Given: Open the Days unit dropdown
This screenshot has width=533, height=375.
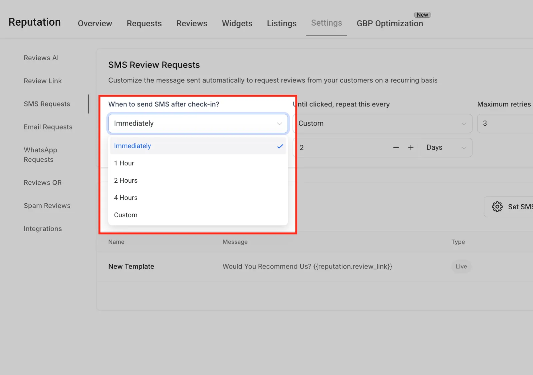Looking at the screenshot, I should 446,147.
